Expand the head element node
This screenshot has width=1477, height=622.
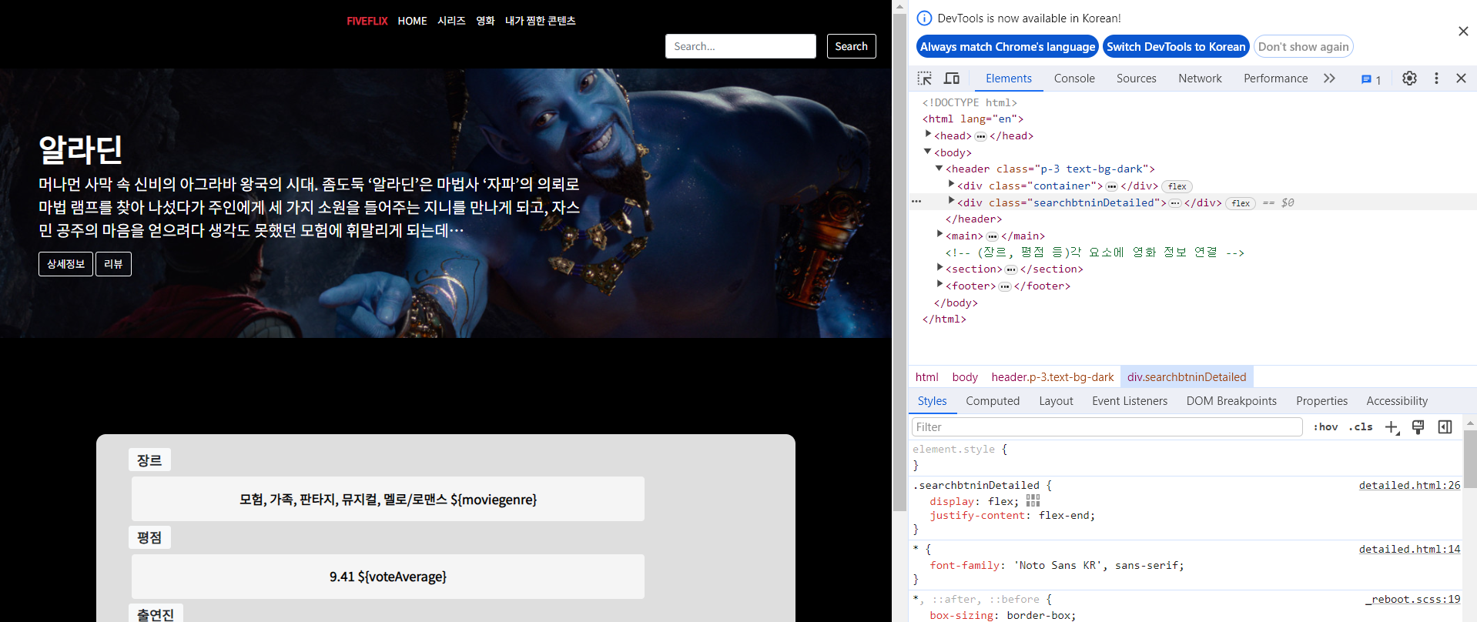point(928,135)
